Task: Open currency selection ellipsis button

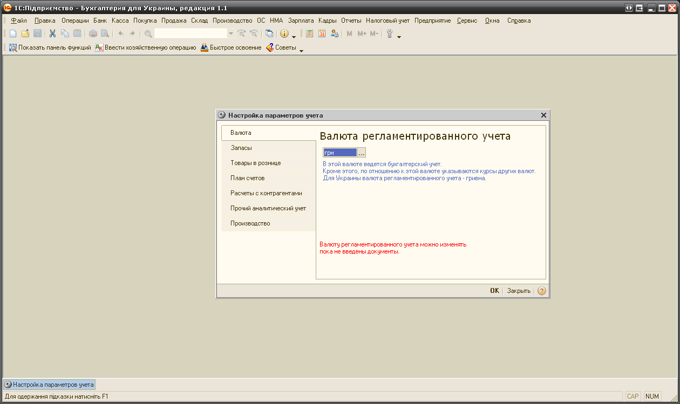Action: pyautogui.click(x=362, y=153)
